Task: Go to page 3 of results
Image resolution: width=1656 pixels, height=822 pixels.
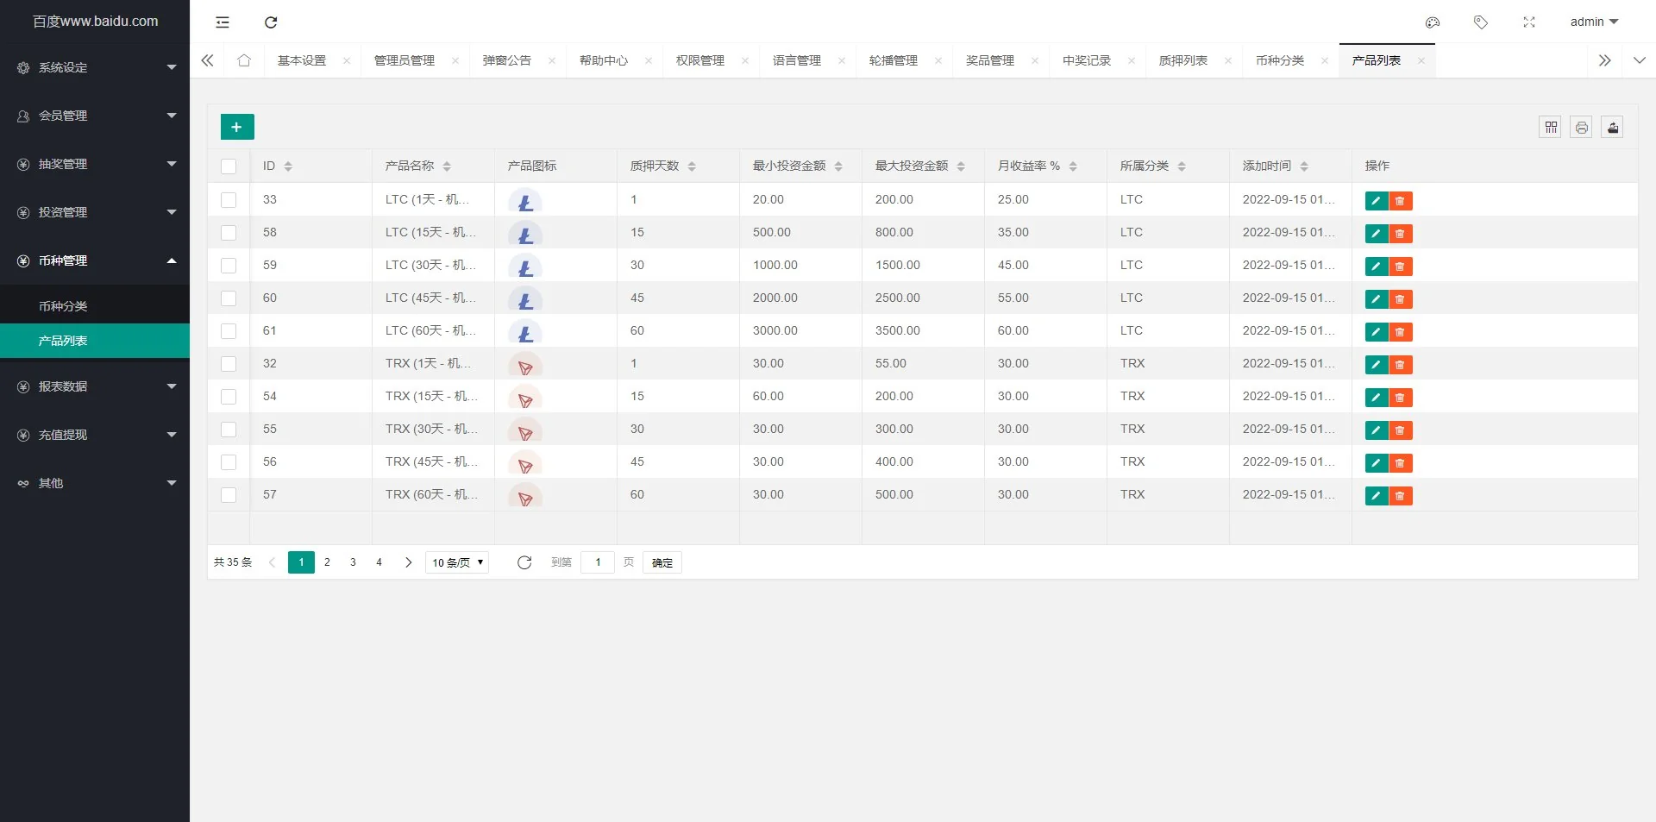Action: pyautogui.click(x=353, y=562)
